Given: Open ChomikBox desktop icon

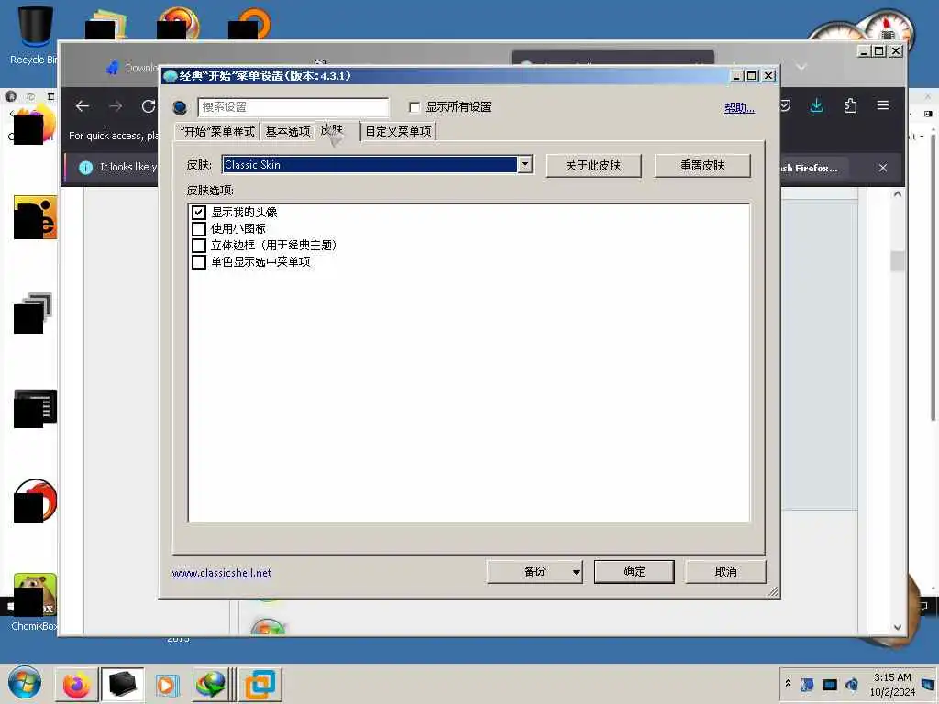Looking at the screenshot, I should coord(35,601).
